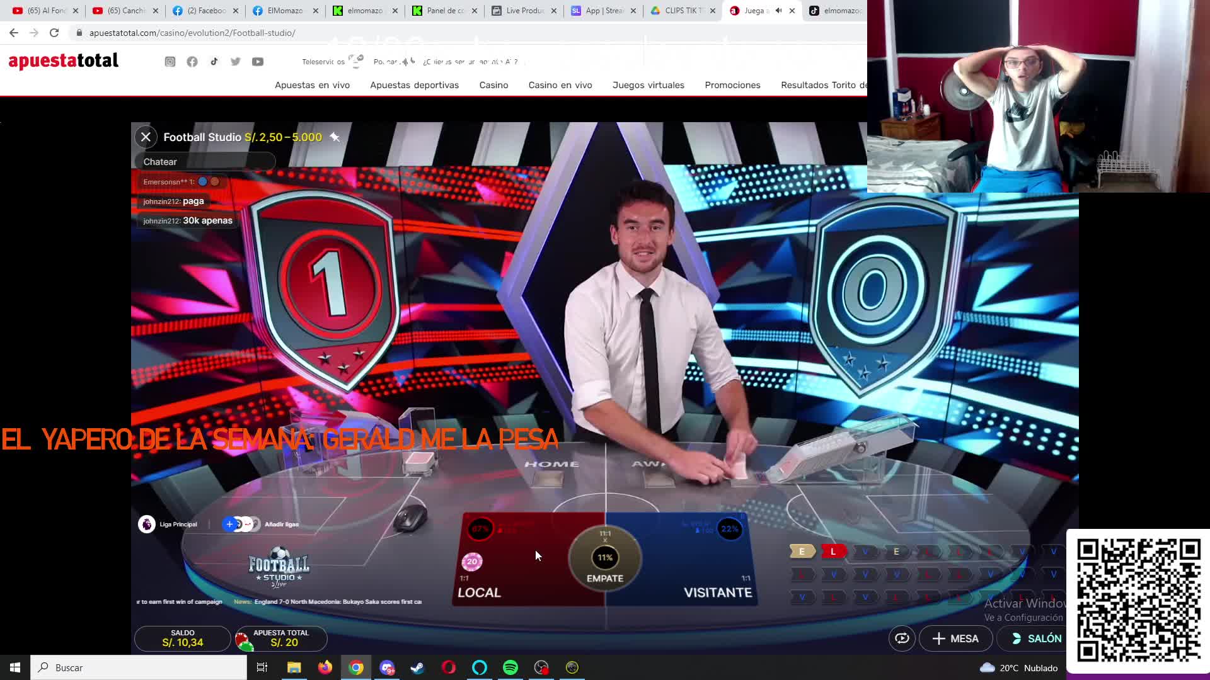The width and height of the screenshot is (1210, 680).
Task: Click the Teleservicios link
Action: click(x=323, y=62)
